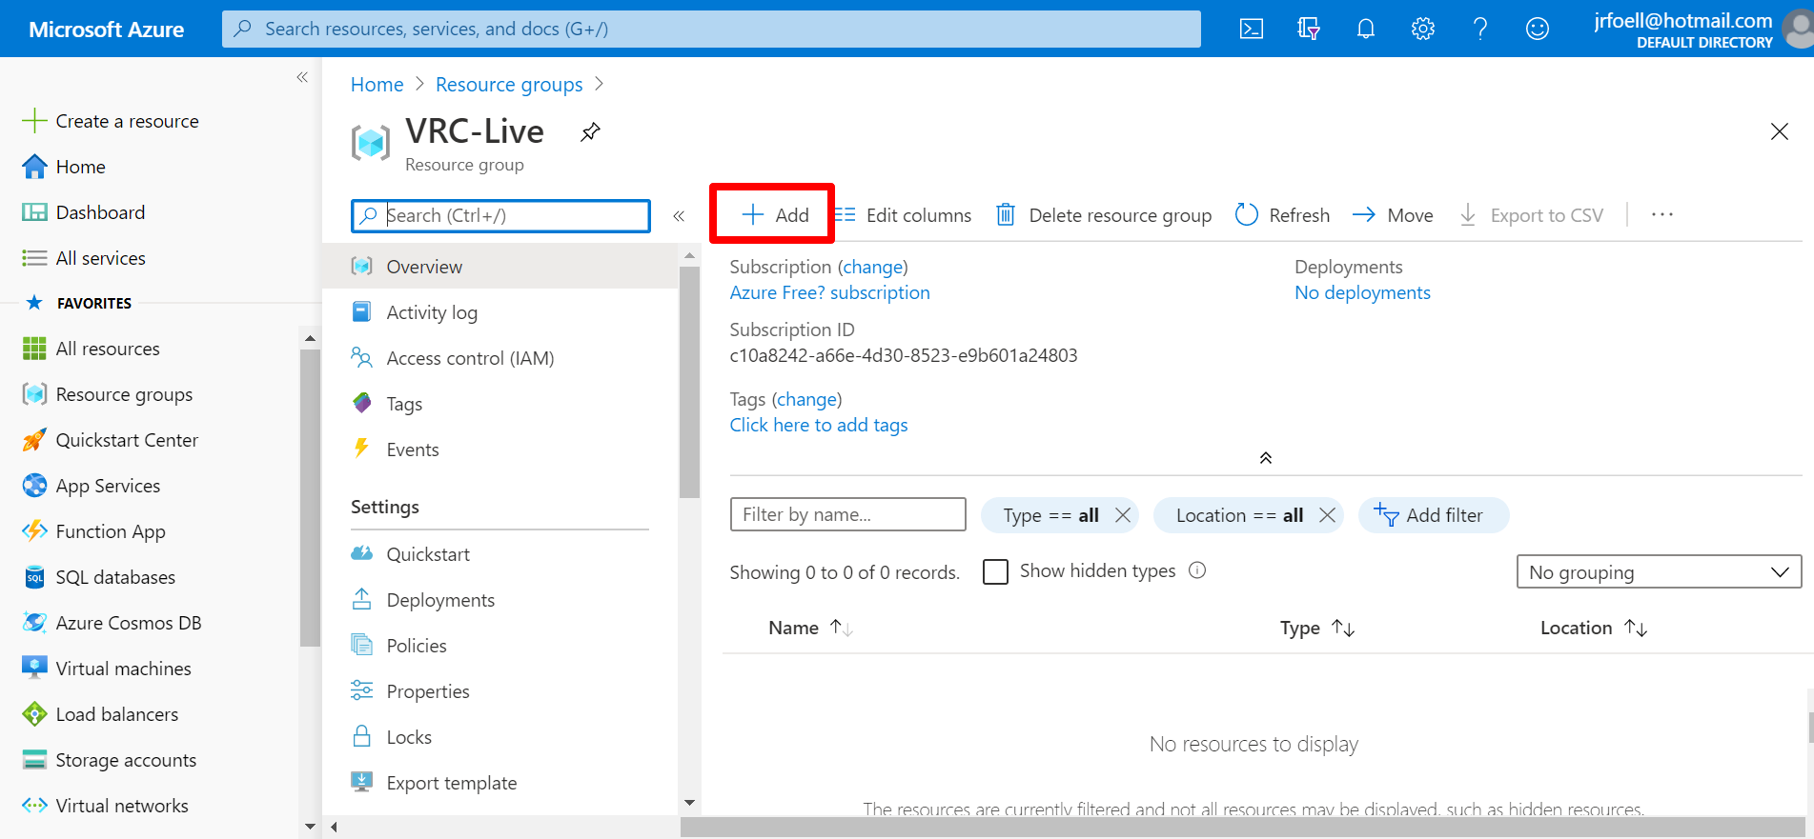This screenshot has height=839, width=1814.
Task: Click No deployments link
Action: 1362,292
